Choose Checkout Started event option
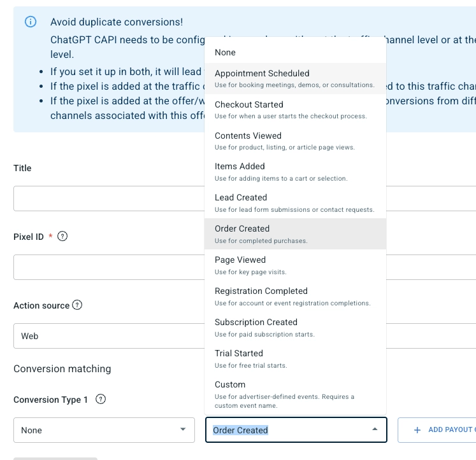 click(x=296, y=109)
